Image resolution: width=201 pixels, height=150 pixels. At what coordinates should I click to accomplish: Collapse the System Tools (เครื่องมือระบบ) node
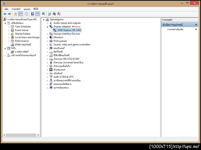click(5, 23)
